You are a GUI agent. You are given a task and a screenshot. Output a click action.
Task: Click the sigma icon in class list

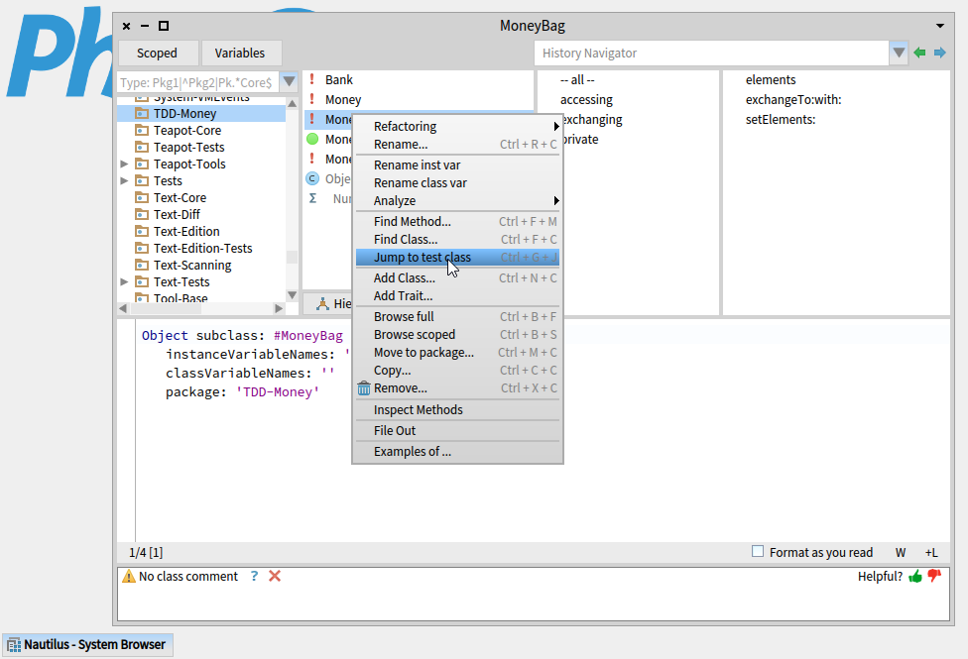313,198
